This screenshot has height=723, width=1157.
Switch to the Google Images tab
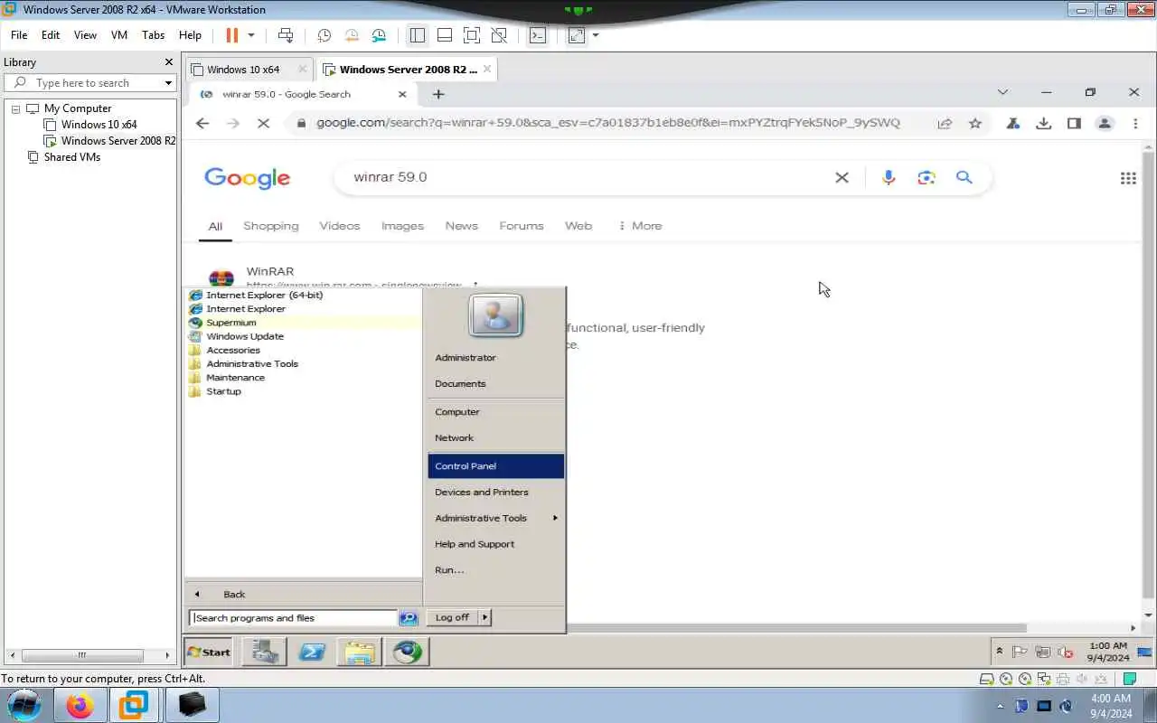point(402,226)
